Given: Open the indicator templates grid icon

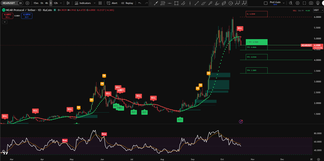Looking at the screenshot, I should coord(100,3).
